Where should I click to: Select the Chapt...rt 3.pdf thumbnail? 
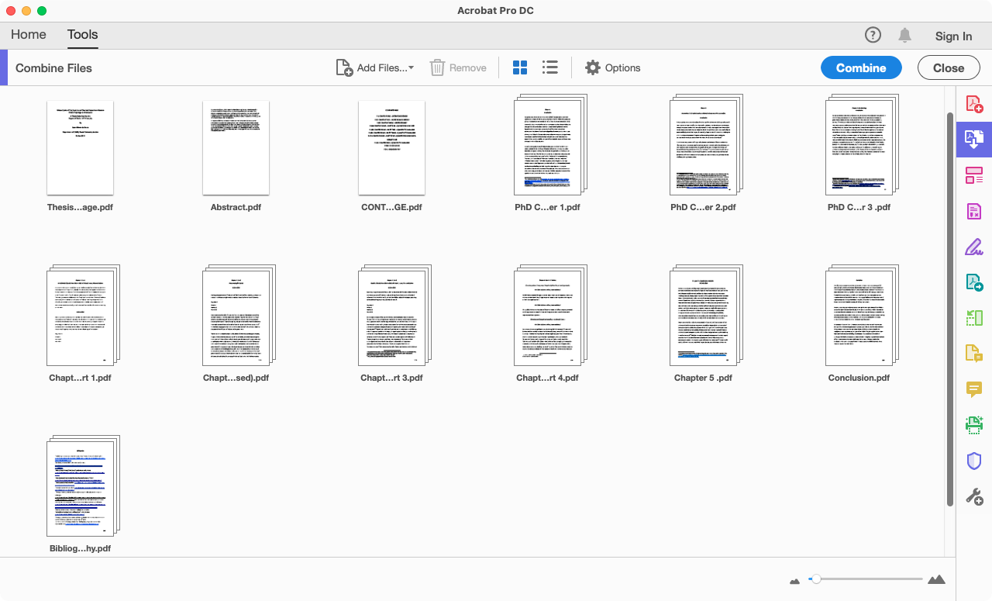[395, 316]
